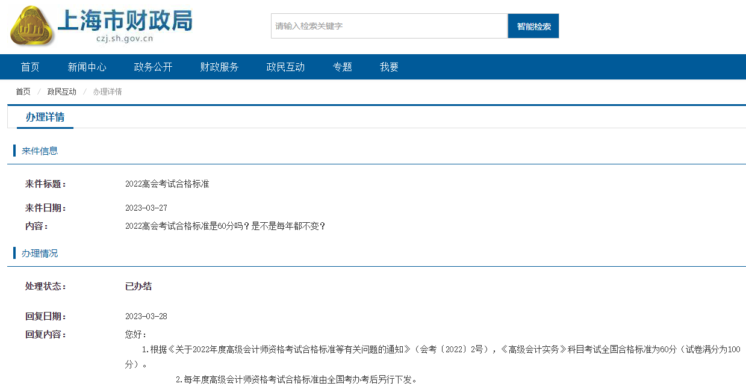Click the 政民互动 breadcrumb link
Image resolution: width=746 pixels, height=392 pixels.
coord(61,92)
